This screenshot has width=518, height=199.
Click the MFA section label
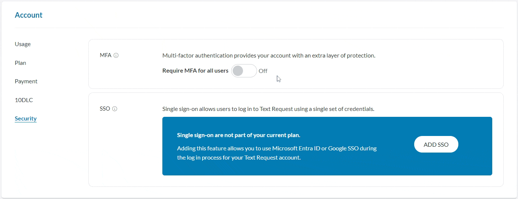point(105,56)
